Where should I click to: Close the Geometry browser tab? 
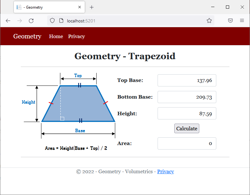point(80,7)
